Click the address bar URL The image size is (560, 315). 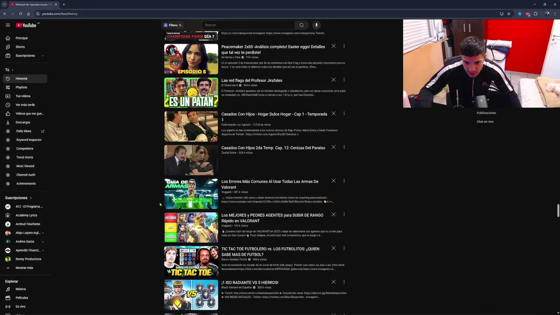[59, 14]
